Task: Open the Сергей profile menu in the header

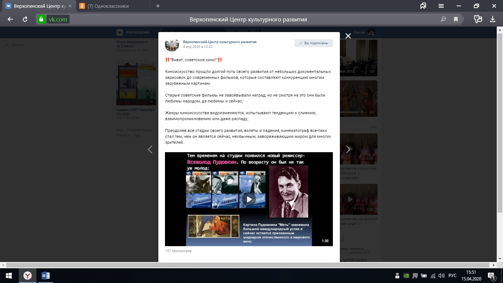Action: 367,32
